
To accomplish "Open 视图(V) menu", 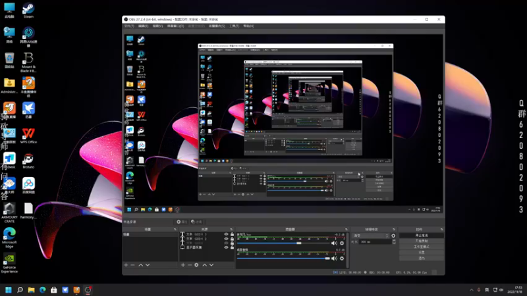I will point(157,26).
